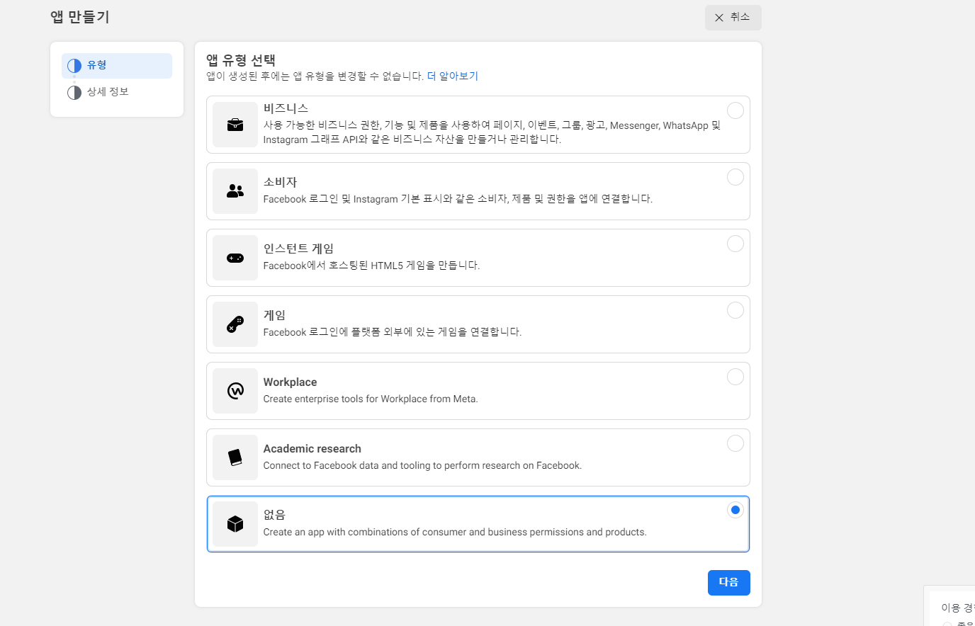The width and height of the screenshot is (975, 626).
Task: Click the selected 없음 radio button
Action: coord(736,510)
